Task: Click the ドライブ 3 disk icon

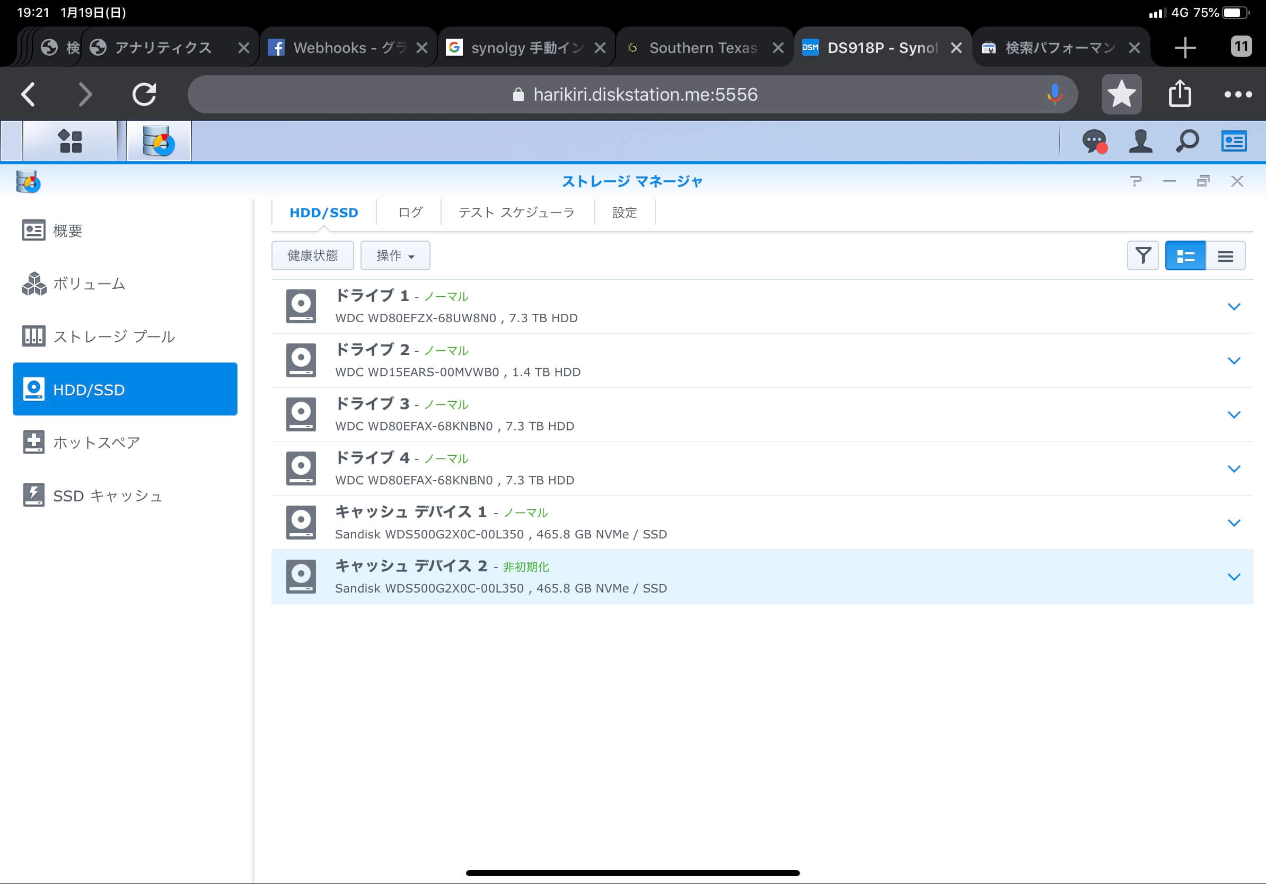Action: coord(301,414)
